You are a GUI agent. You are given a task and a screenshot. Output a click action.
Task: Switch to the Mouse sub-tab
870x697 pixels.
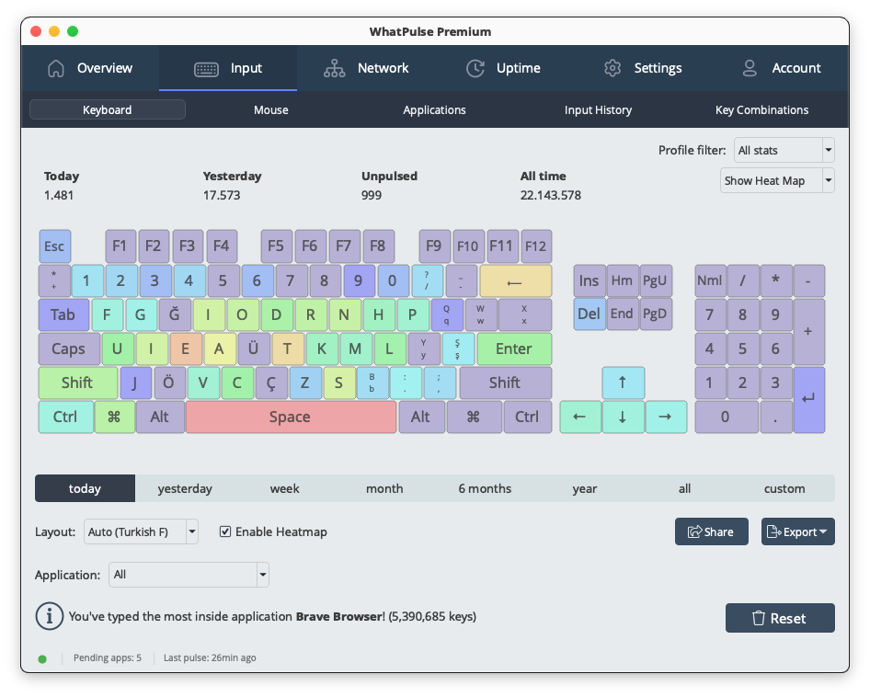[x=271, y=110]
